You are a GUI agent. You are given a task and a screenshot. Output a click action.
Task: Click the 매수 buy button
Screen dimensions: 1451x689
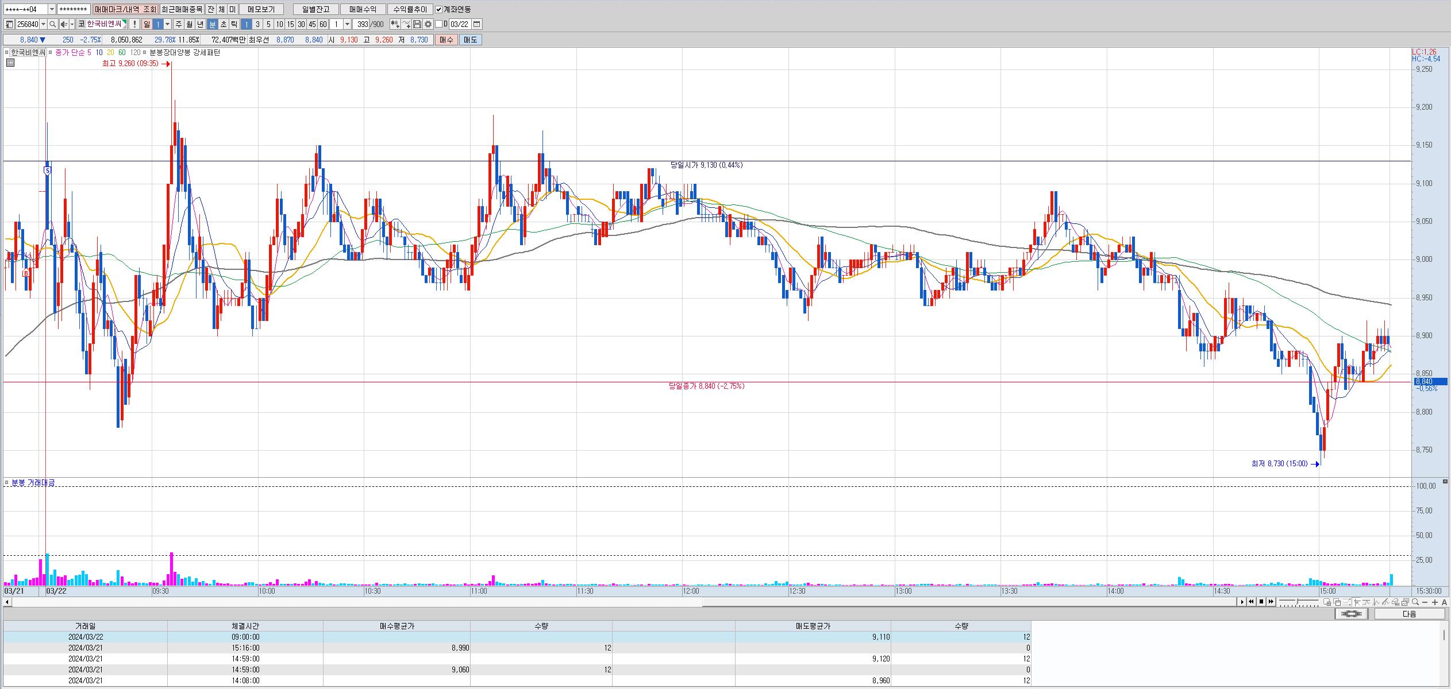click(x=446, y=40)
